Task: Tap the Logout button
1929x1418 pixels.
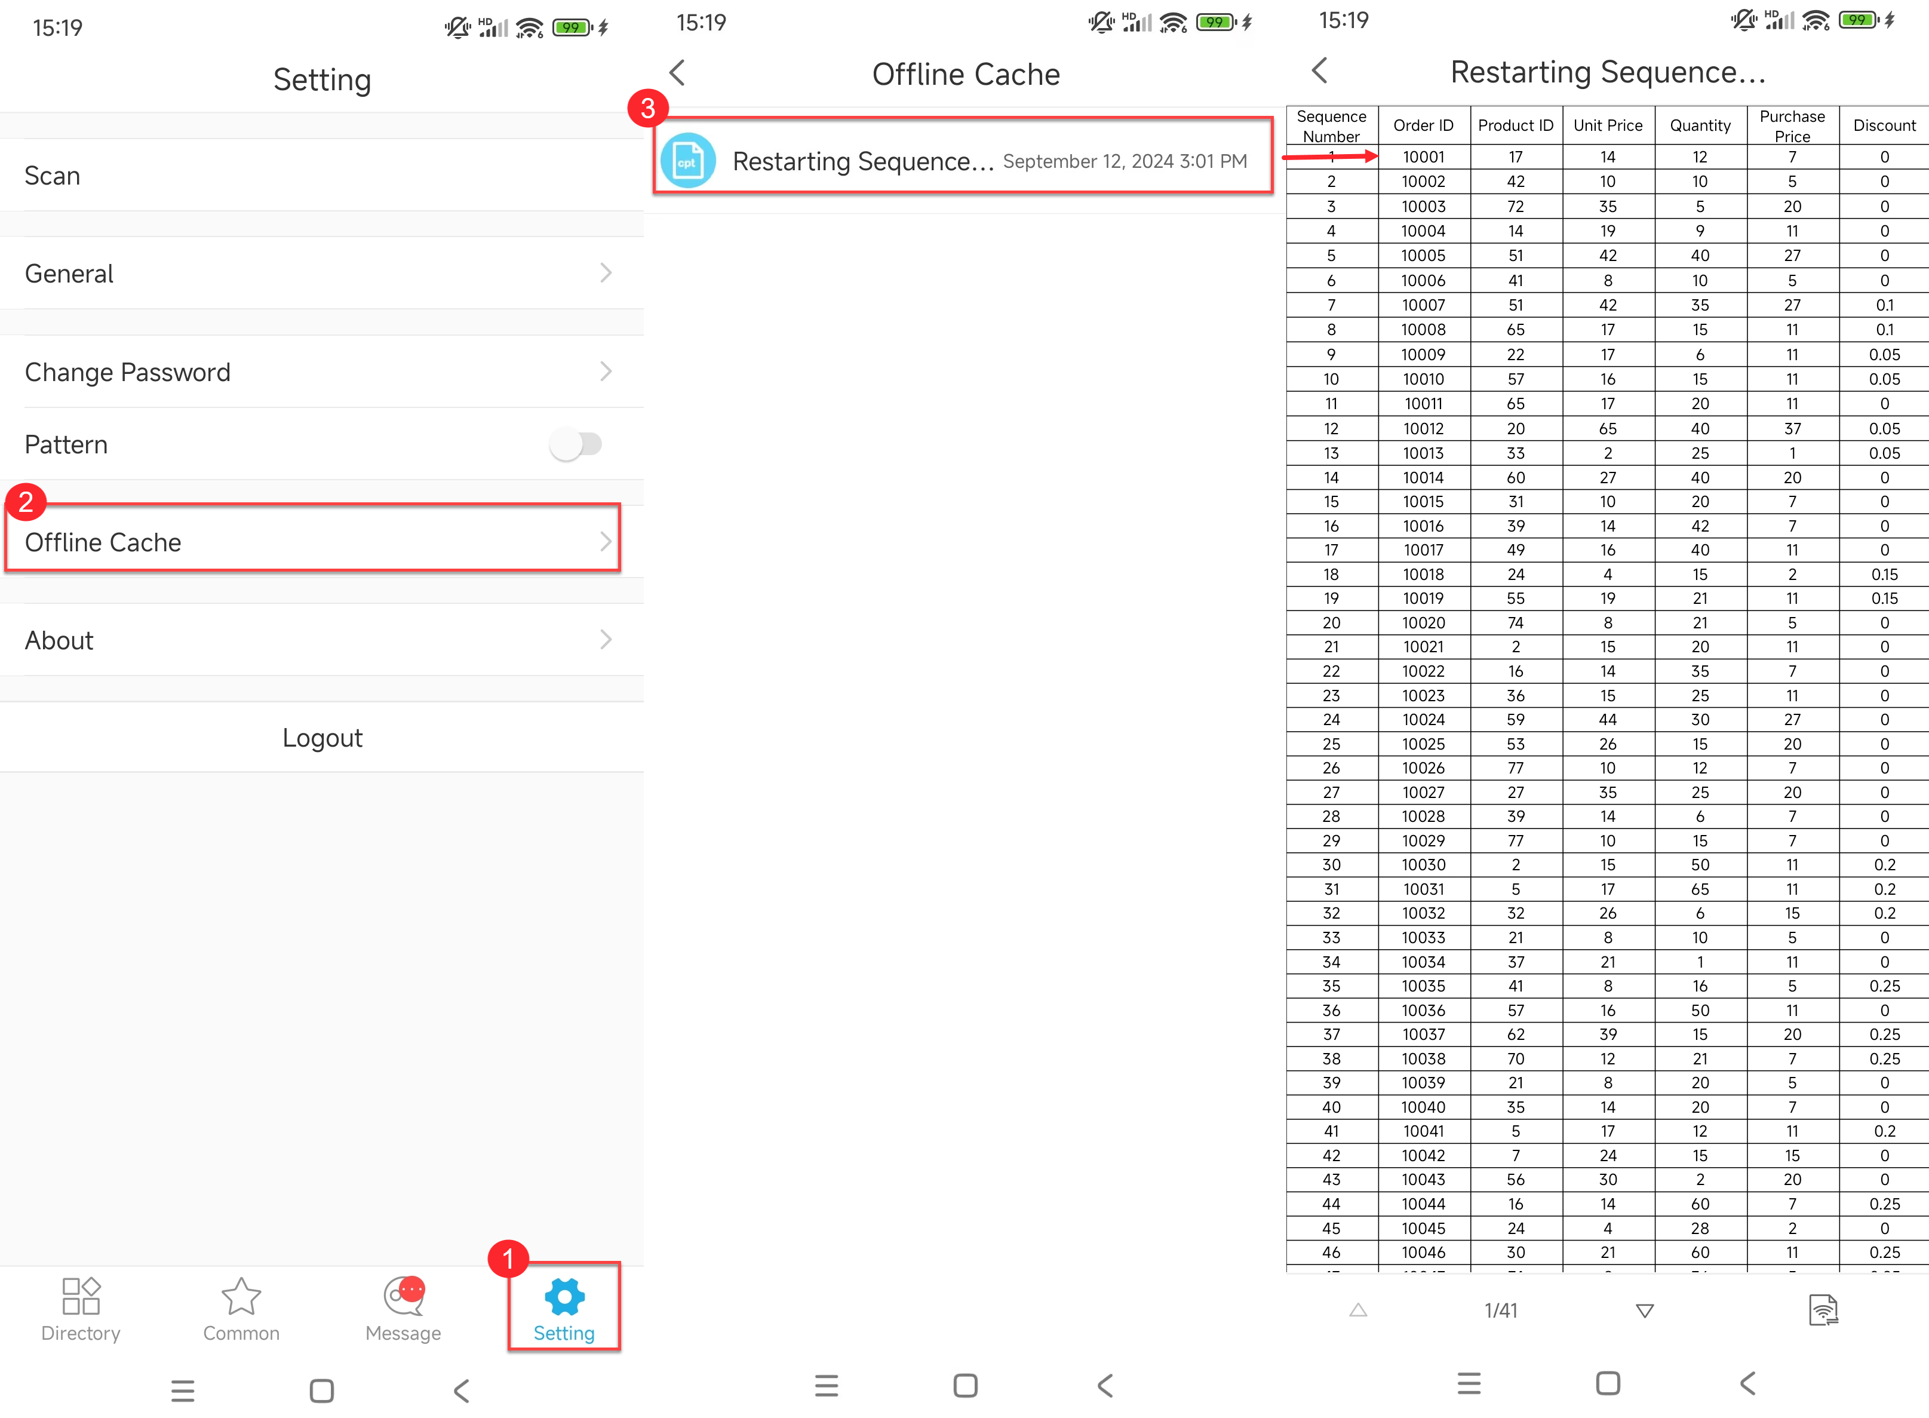Action: [322, 736]
